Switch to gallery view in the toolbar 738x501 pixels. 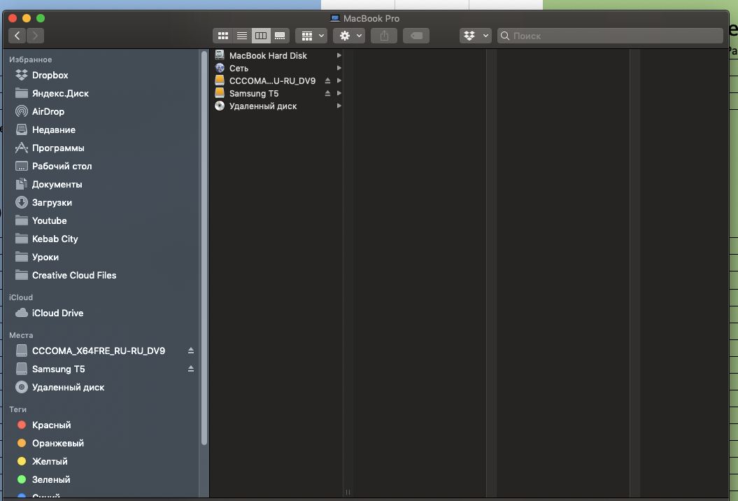pos(280,36)
